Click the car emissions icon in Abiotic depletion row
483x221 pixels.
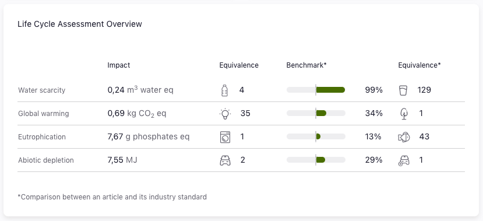404,160
